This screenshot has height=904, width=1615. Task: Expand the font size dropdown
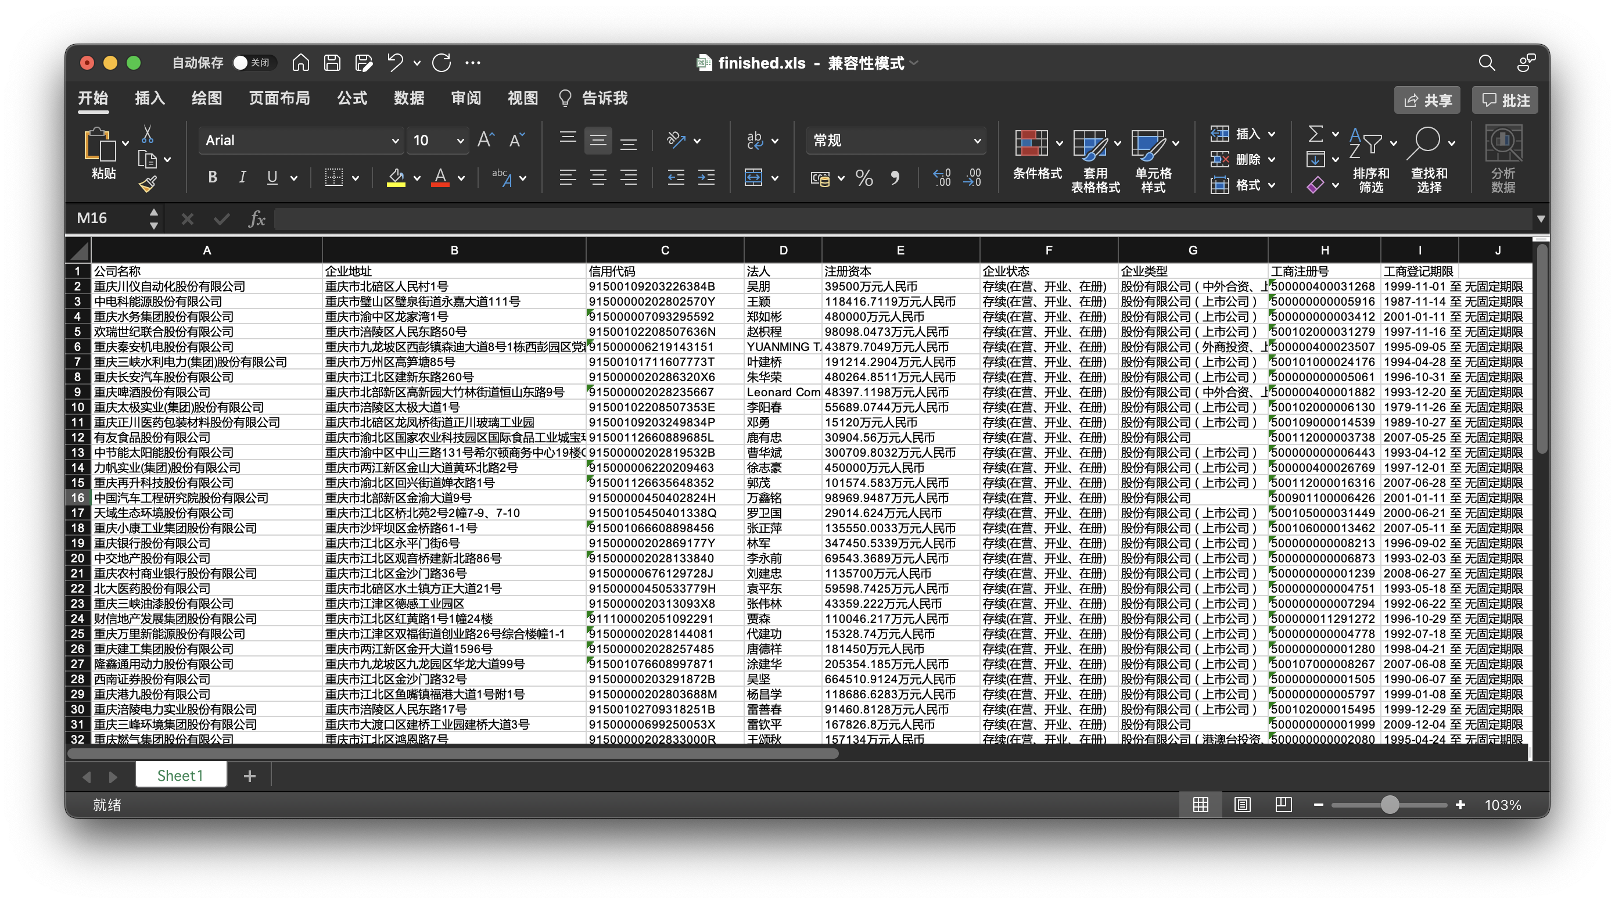pyautogui.click(x=460, y=141)
